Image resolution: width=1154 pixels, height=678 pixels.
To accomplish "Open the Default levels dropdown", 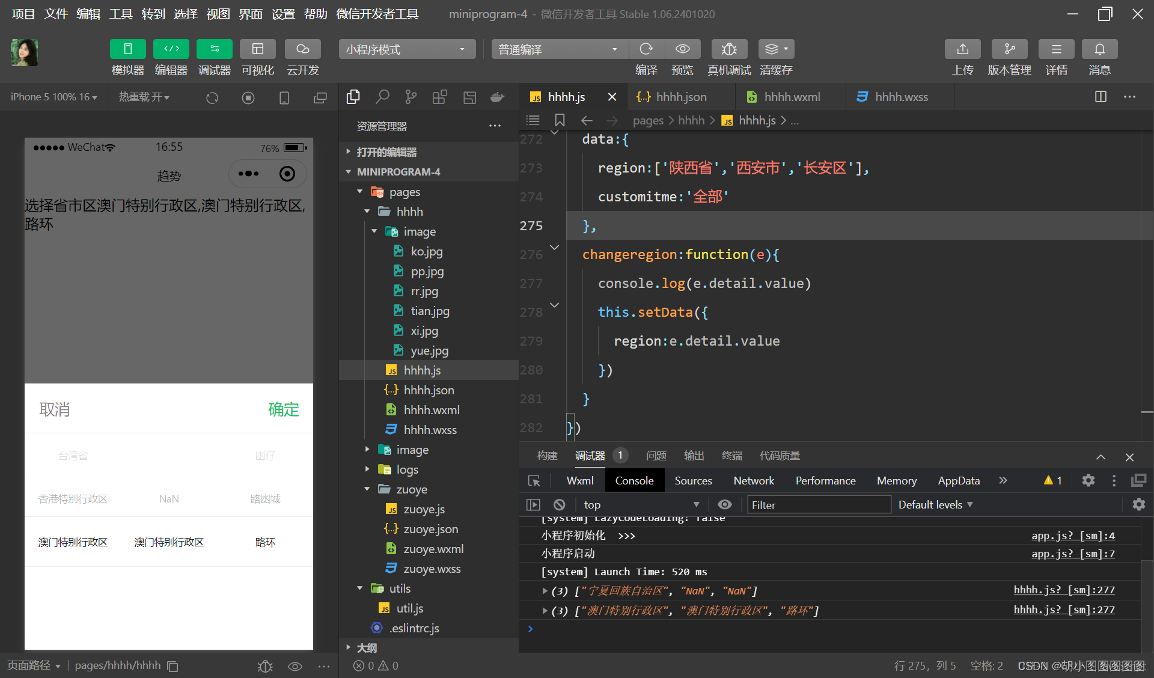I will click(935, 505).
